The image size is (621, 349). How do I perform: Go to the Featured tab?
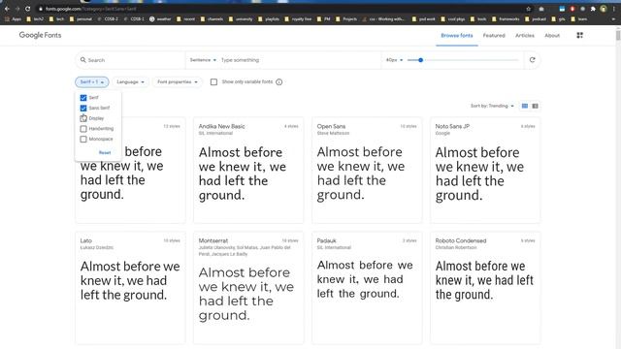pyautogui.click(x=494, y=36)
